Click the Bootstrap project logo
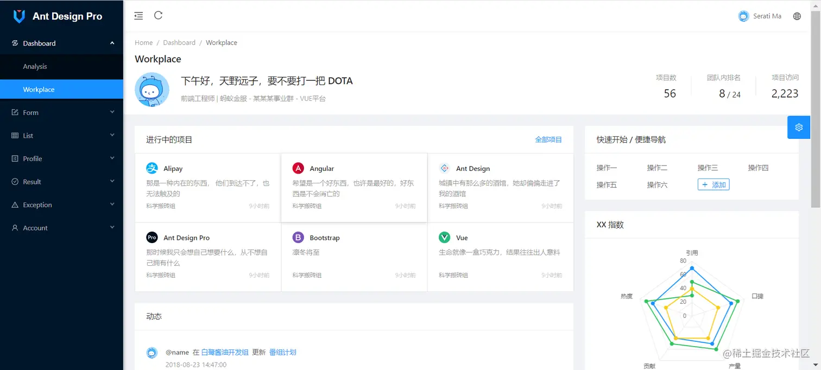The height and width of the screenshot is (370, 821). (x=298, y=238)
